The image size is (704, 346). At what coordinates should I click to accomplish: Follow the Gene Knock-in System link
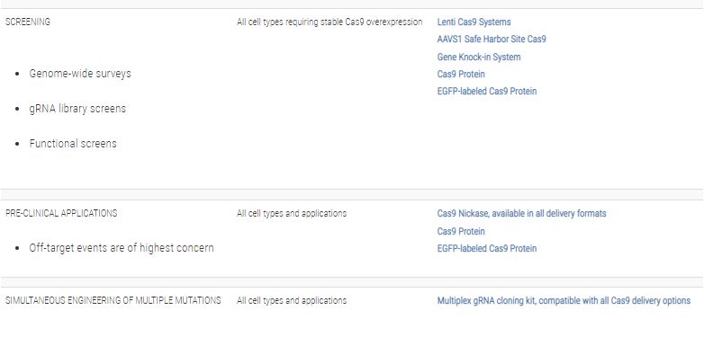point(479,57)
